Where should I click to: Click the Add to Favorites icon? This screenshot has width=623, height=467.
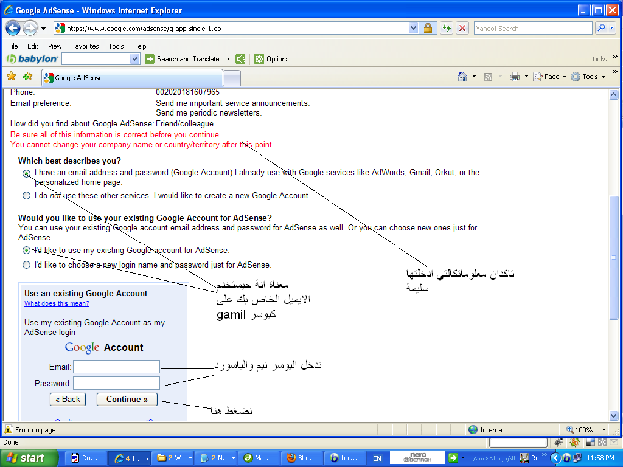click(28, 76)
